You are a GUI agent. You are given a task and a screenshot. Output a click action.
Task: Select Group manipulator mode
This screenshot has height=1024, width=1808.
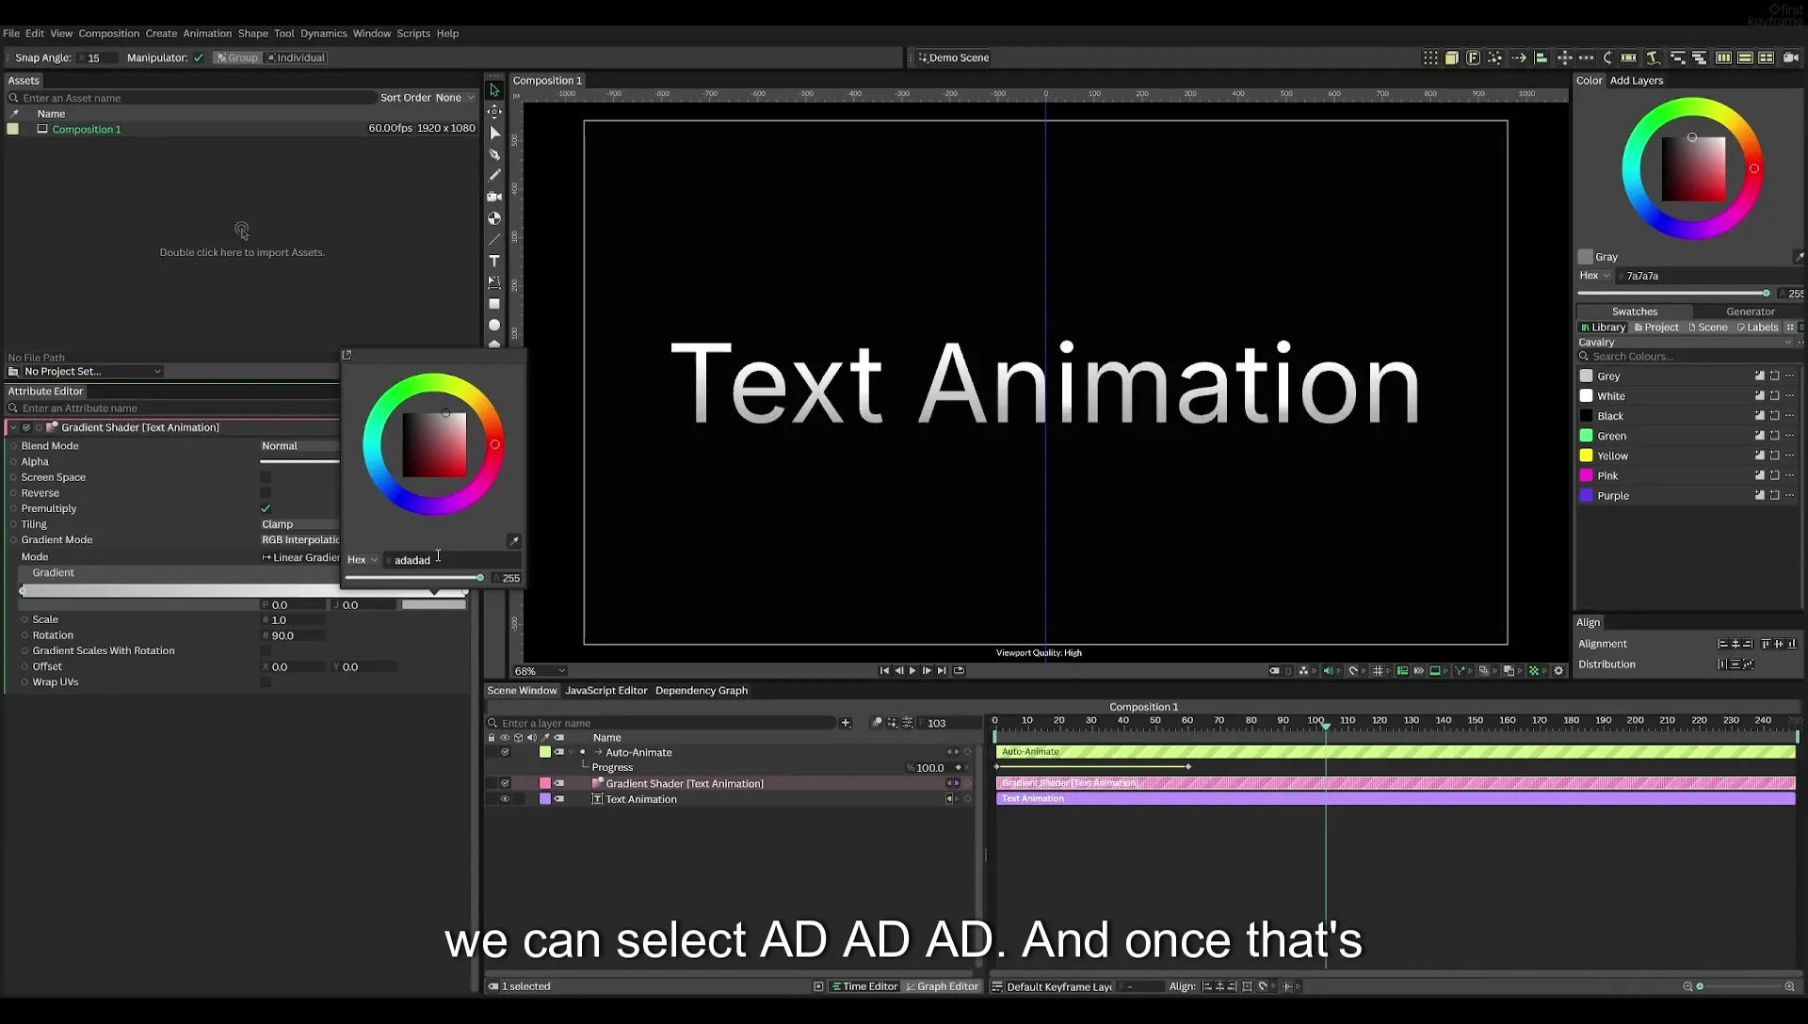coord(236,57)
